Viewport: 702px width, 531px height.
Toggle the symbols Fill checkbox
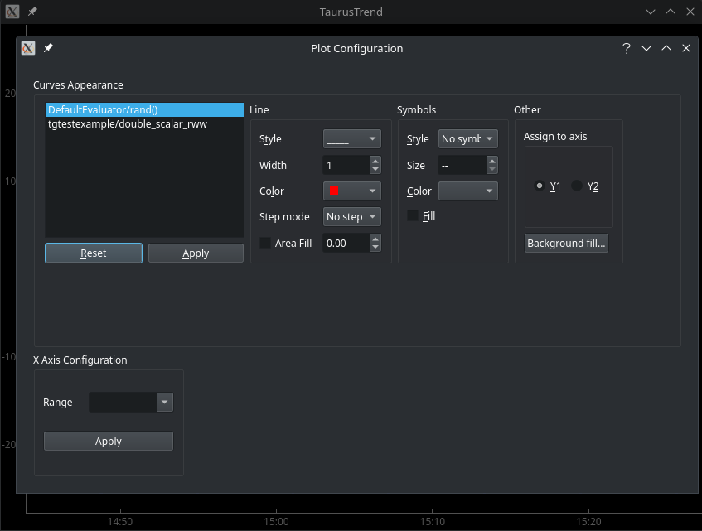[413, 216]
